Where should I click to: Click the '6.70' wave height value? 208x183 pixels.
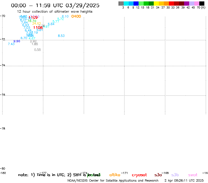coord(24,38)
